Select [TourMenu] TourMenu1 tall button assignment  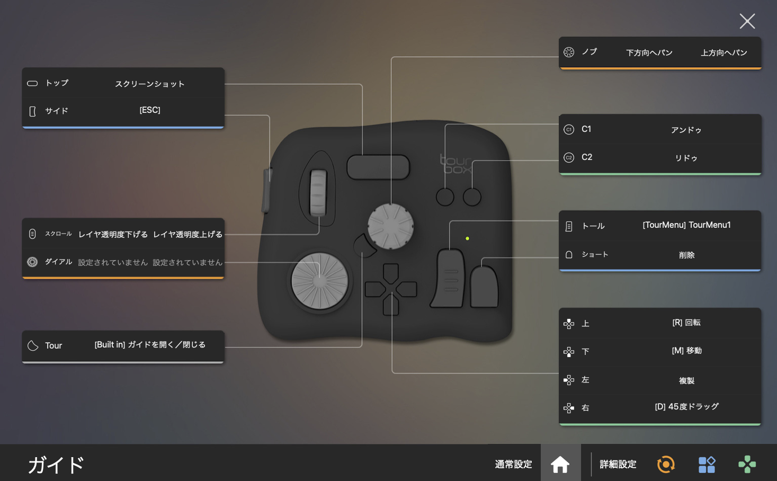click(686, 225)
